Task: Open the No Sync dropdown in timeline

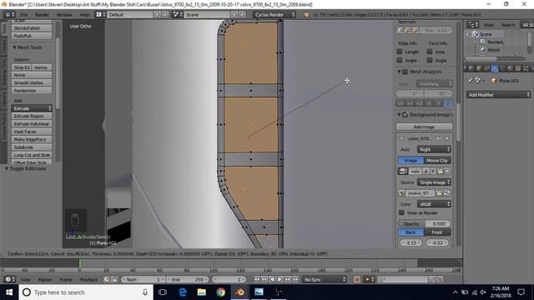Action: pos(325,279)
